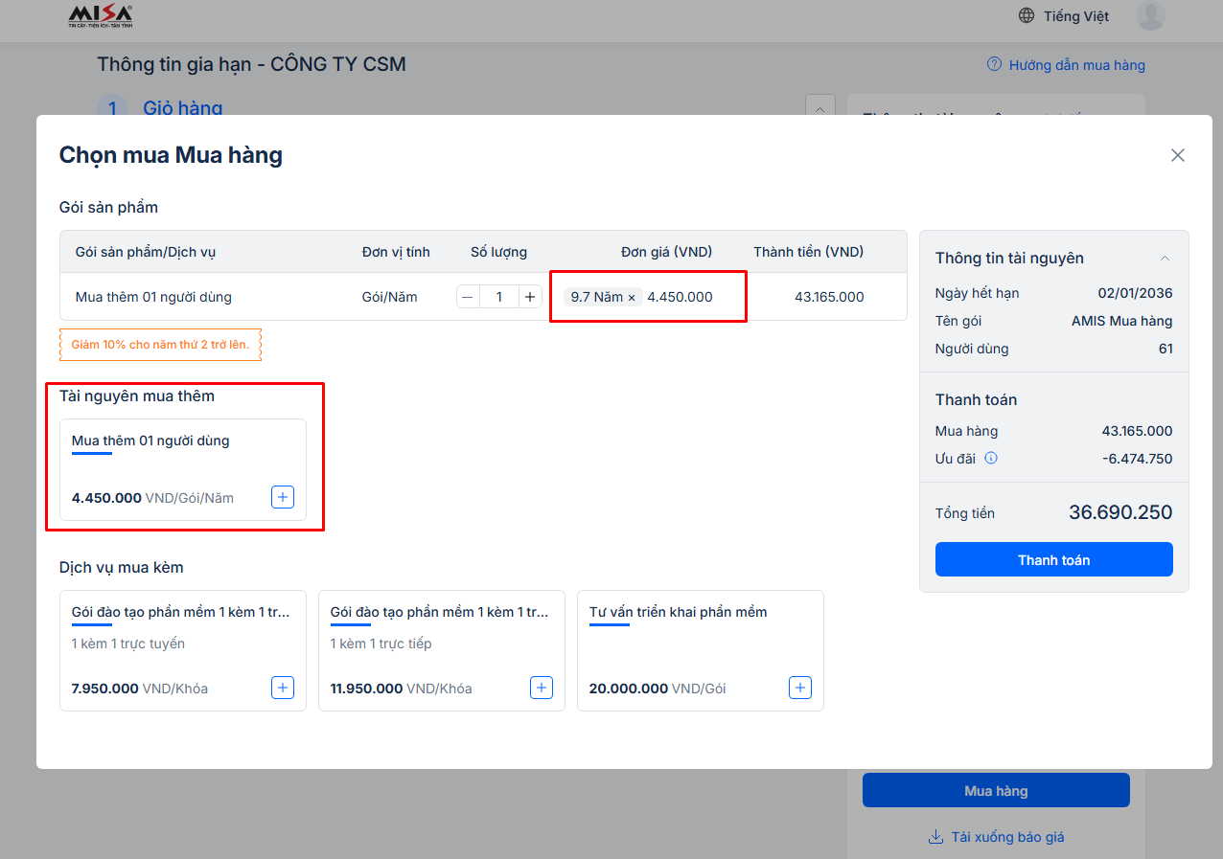Collapse the Giỏ hàng section chevron

pyautogui.click(x=819, y=109)
